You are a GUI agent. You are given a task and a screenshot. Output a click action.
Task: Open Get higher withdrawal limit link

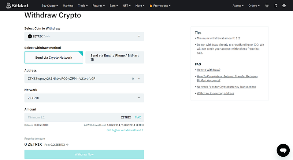(x=125, y=130)
